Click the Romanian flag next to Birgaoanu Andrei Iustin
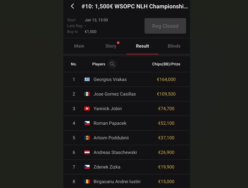The width and height of the screenshot is (248, 188). tap(86, 181)
